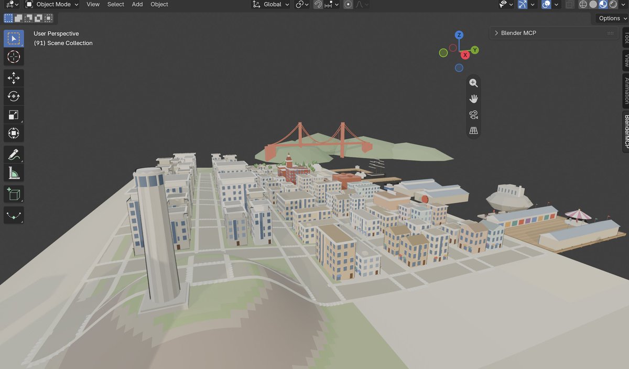The image size is (629, 369).
Task: Click the red X axis gizmo handle
Action: [x=465, y=55]
